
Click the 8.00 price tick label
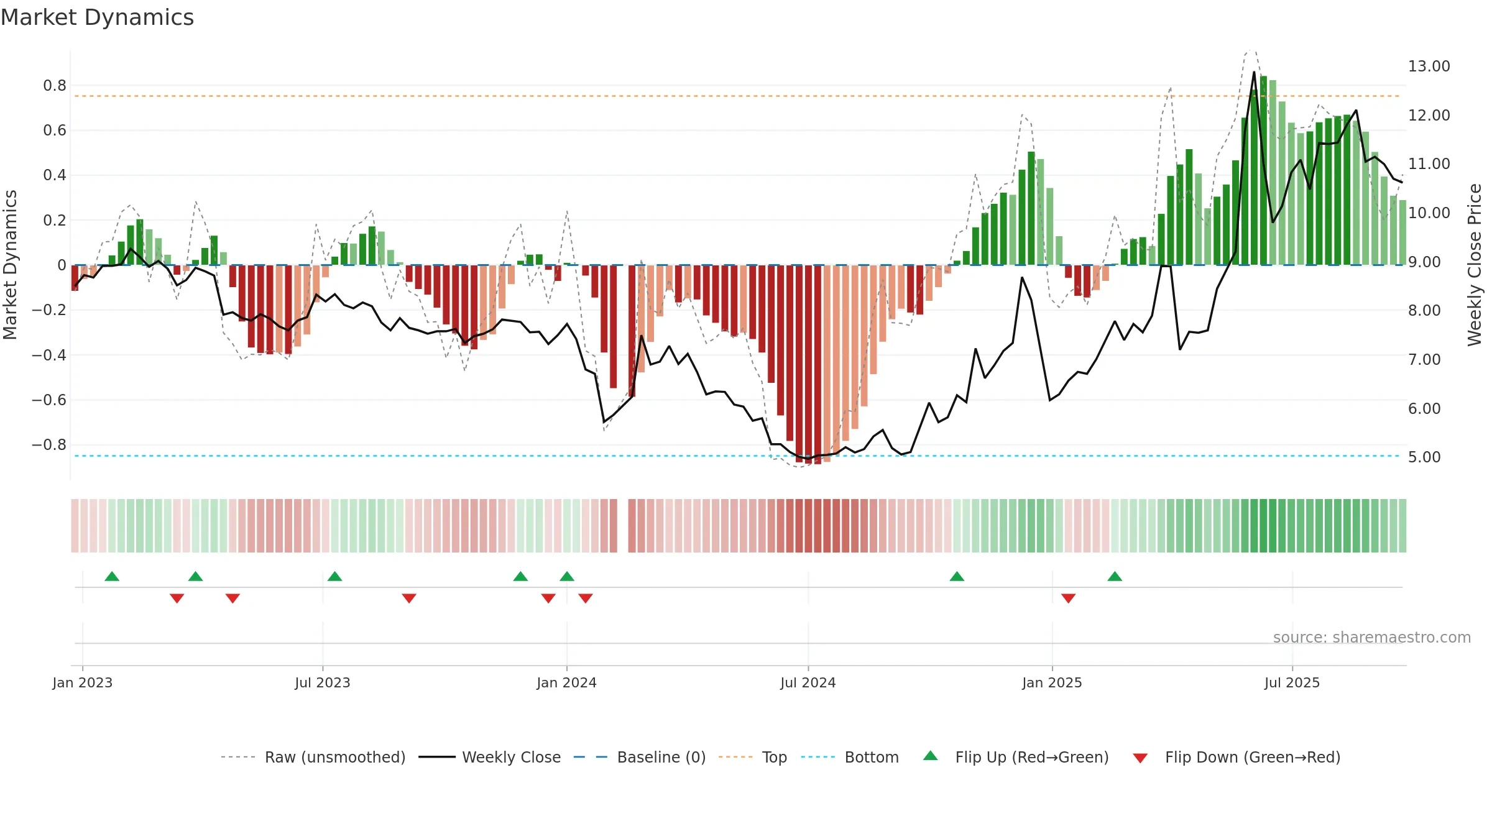[x=1424, y=311]
